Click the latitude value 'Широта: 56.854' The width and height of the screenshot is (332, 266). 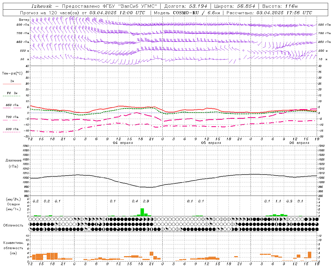coord(234,6)
